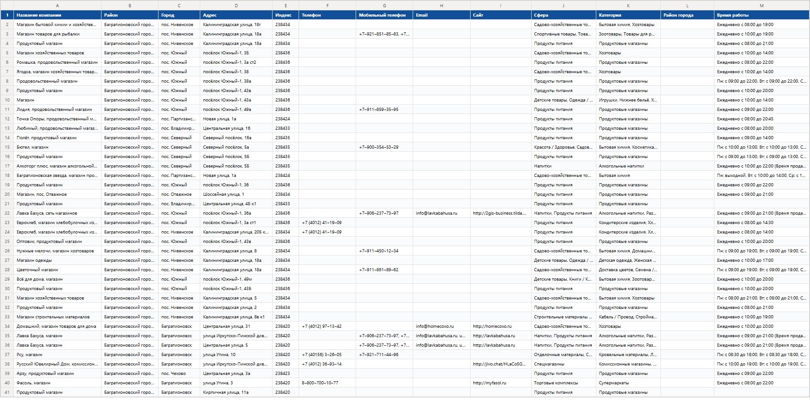Select the 'Фасоль, магазин' cell
This screenshot has width=810, height=405.
57,383
